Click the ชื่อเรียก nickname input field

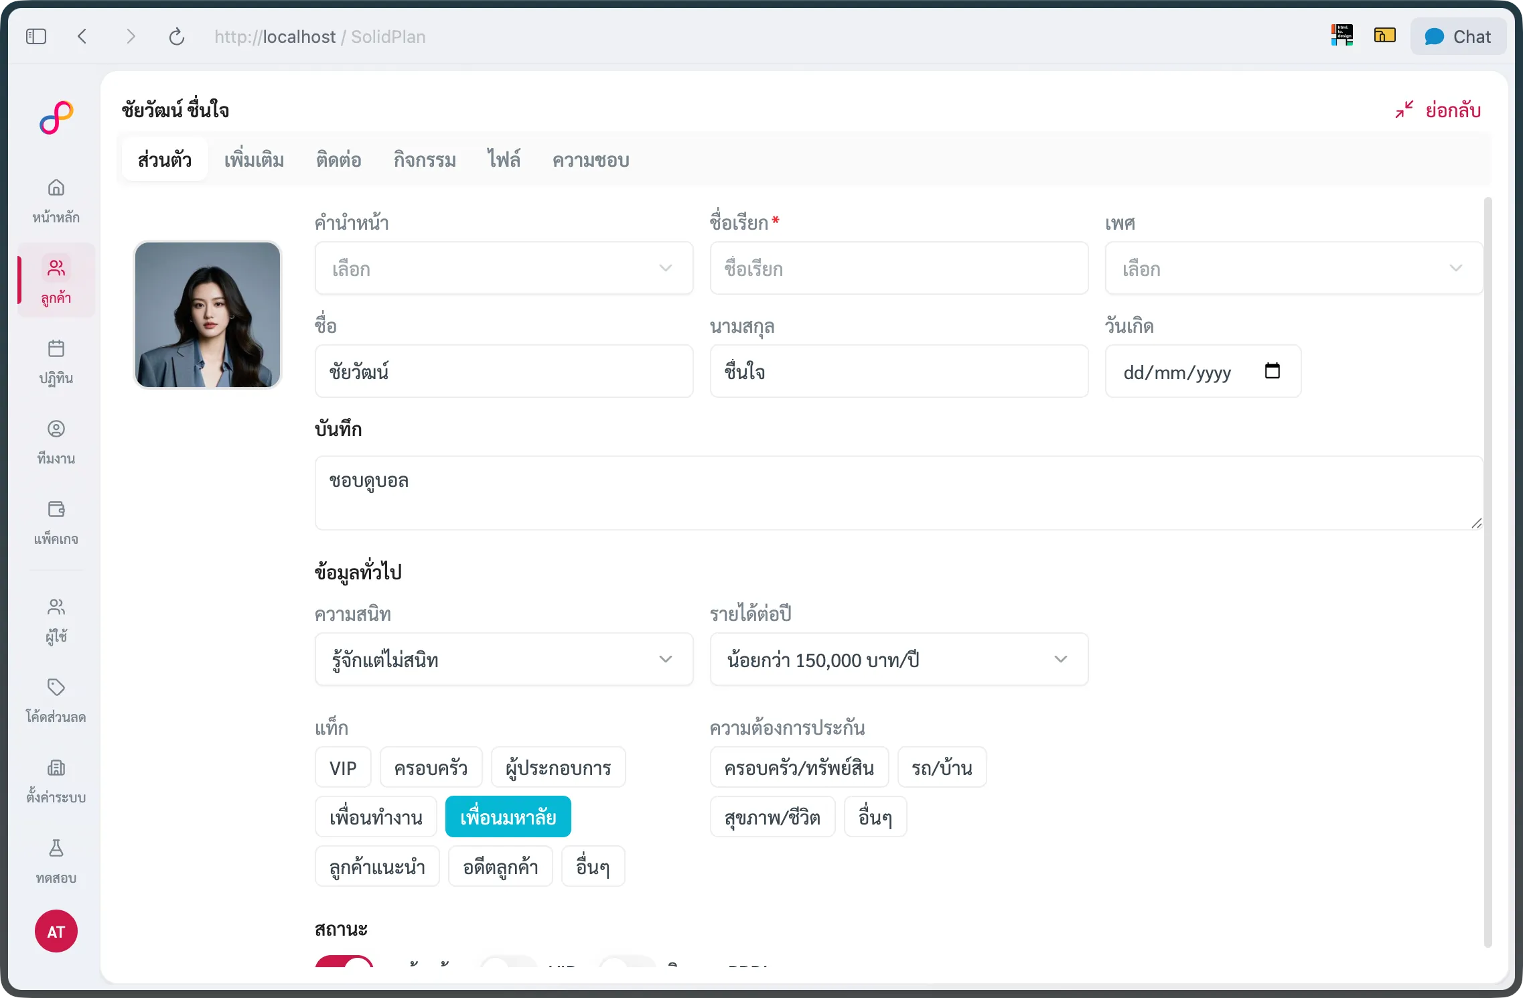pyautogui.click(x=899, y=268)
